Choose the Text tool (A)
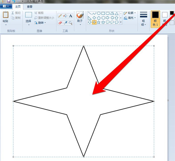The height and width of the screenshot is (161, 175). tap(71, 16)
